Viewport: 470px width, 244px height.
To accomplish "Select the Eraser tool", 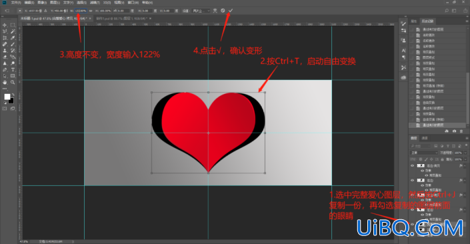I will point(5,57).
